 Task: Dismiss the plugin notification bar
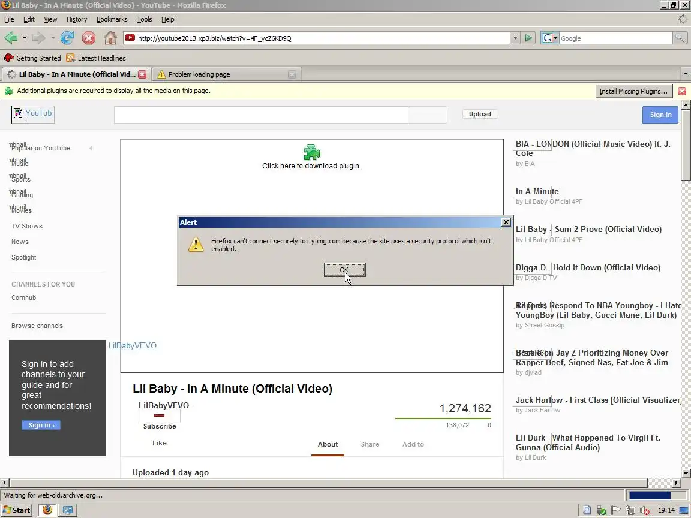pyautogui.click(x=682, y=91)
